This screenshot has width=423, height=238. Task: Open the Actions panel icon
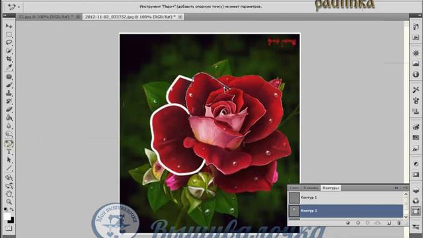(x=416, y=38)
